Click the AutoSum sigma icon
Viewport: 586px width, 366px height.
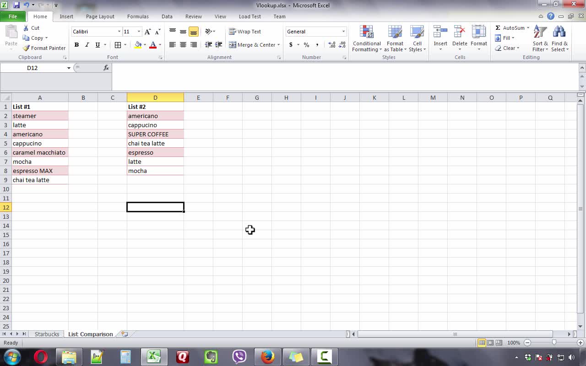tap(498, 28)
